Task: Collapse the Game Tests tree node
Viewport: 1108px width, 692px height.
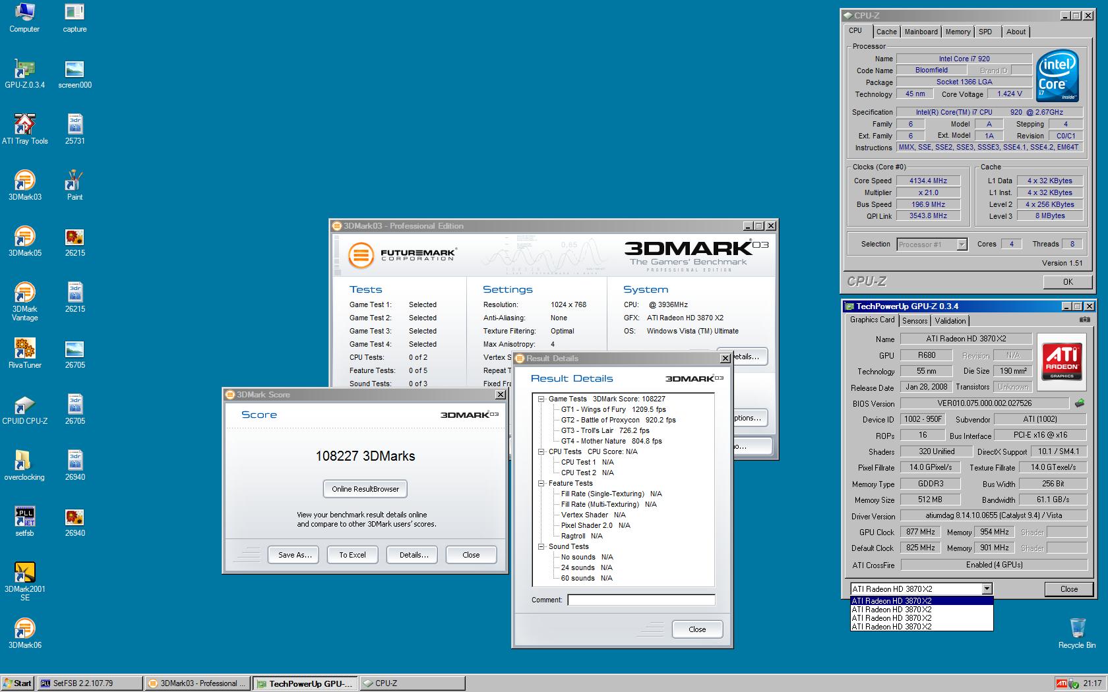Action: [x=541, y=399]
